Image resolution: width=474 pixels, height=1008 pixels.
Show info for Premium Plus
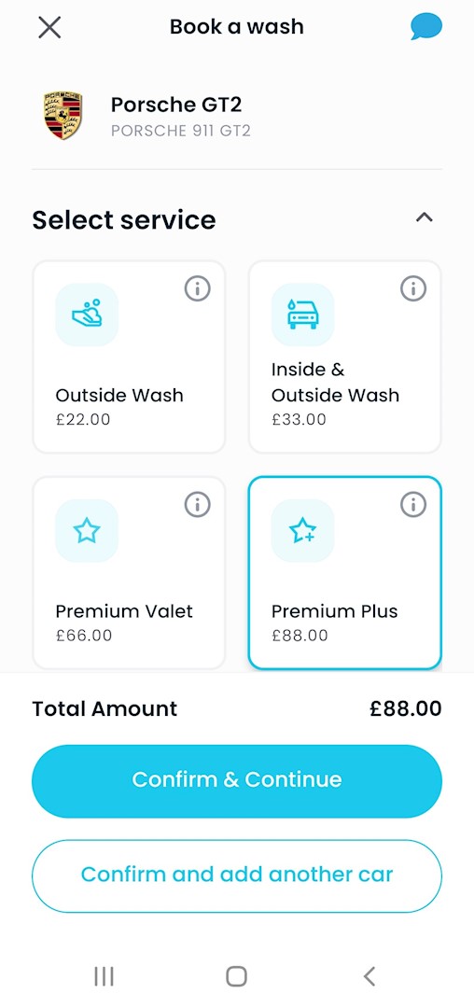tap(413, 505)
